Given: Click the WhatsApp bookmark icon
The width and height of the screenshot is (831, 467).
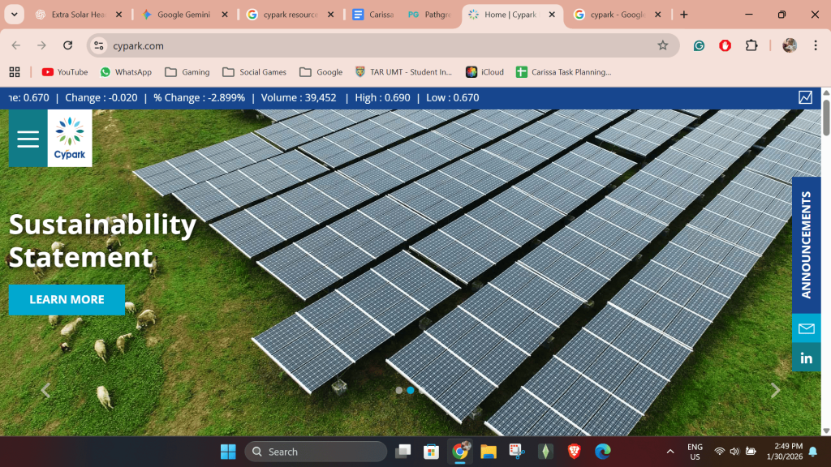Looking at the screenshot, I should 105,71.
